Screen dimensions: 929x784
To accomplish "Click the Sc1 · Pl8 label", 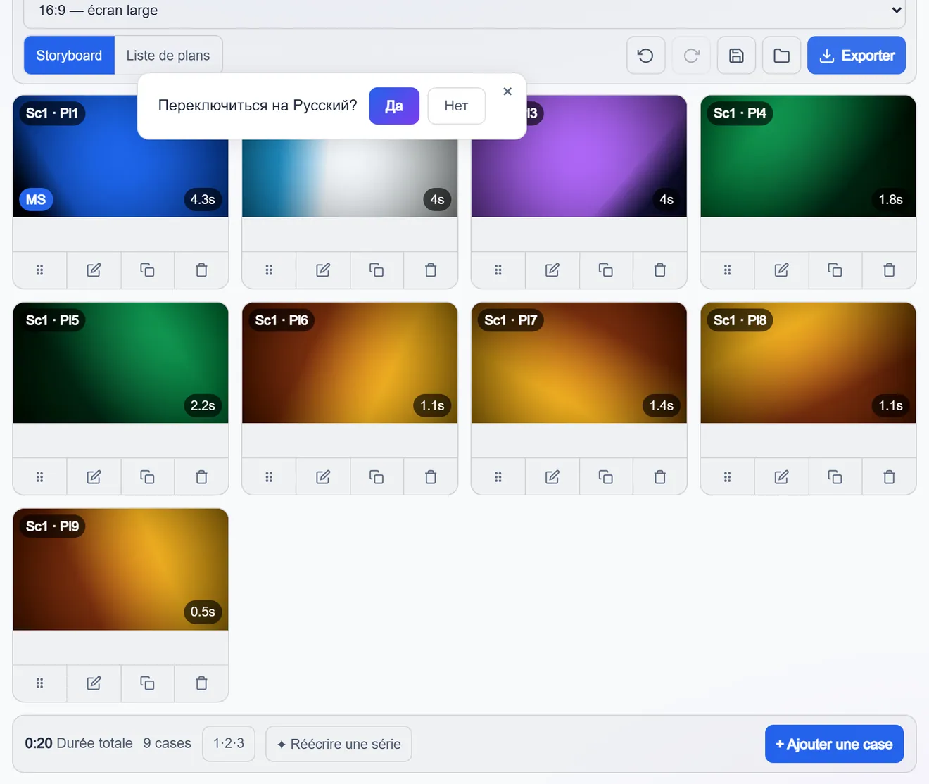I will coord(740,320).
